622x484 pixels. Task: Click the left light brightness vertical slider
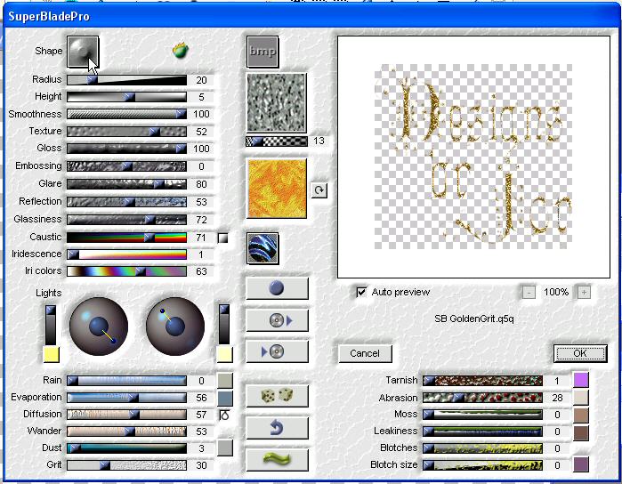click(x=51, y=325)
